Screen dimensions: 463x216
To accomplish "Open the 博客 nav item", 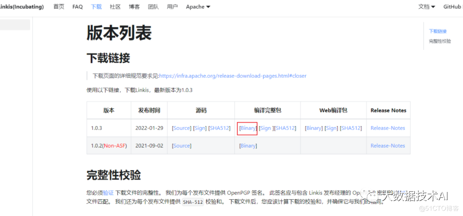I will pos(134,7).
